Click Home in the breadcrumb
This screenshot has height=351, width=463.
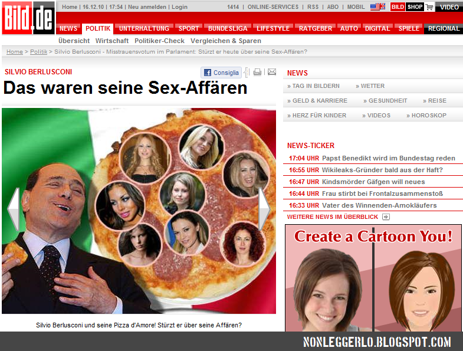tap(15, 52)
